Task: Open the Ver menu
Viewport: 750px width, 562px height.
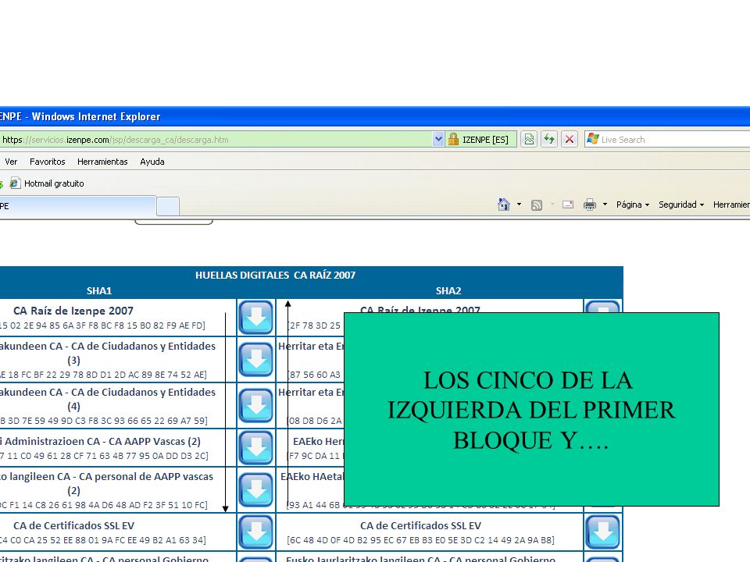Action: (x=10, y=162)
